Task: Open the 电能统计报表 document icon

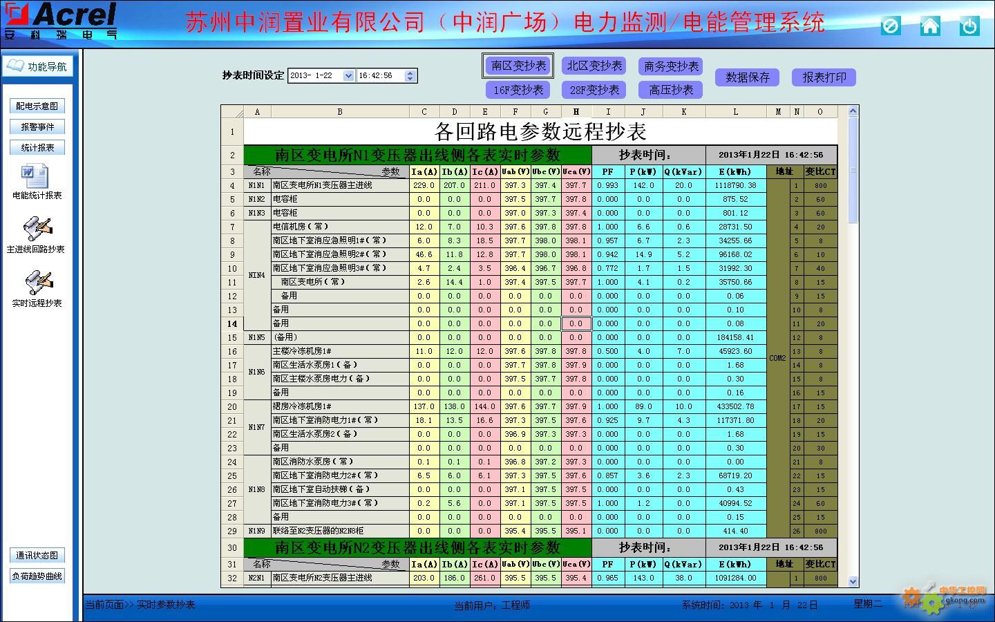Action: [35, 176]
